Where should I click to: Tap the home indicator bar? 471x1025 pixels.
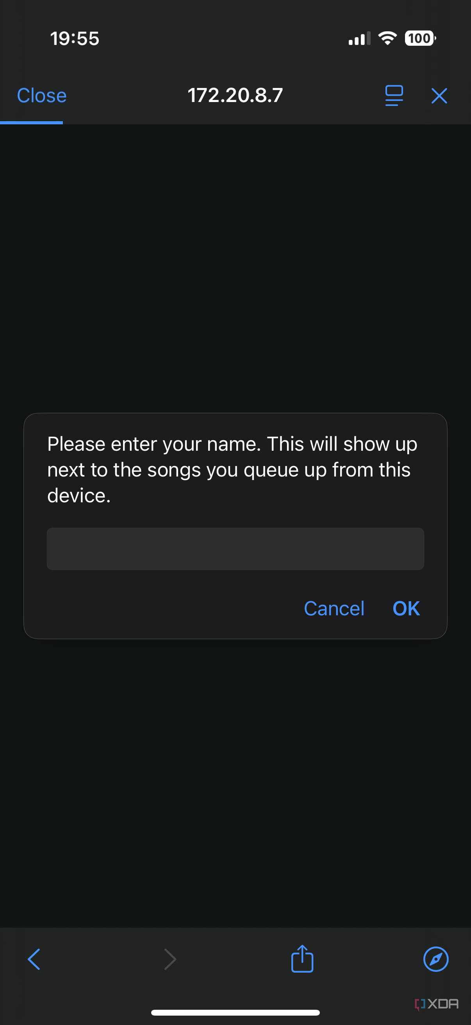[x=235, y=1012]
